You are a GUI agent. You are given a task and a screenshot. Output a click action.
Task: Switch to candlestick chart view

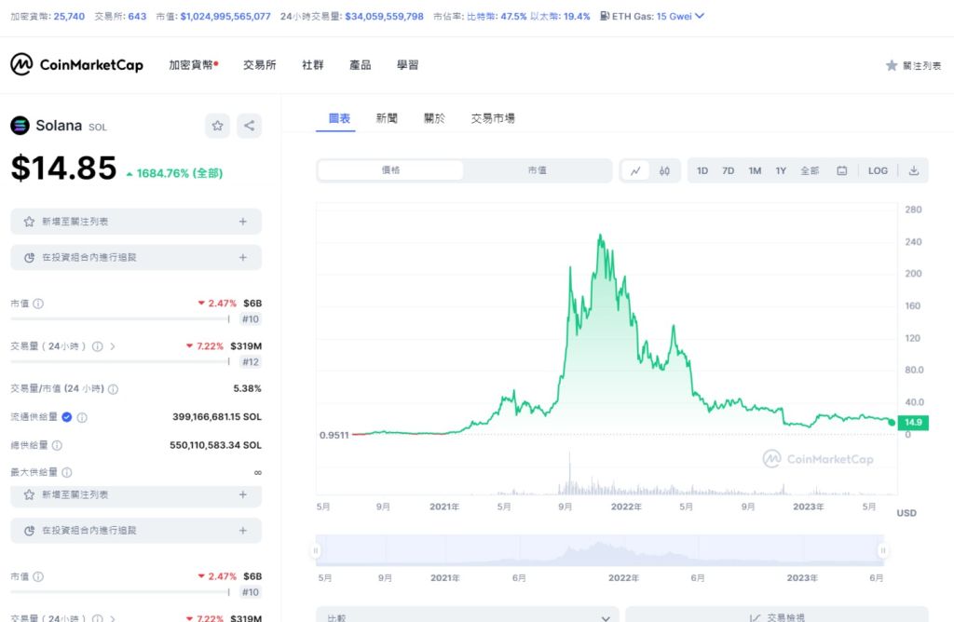664,170
